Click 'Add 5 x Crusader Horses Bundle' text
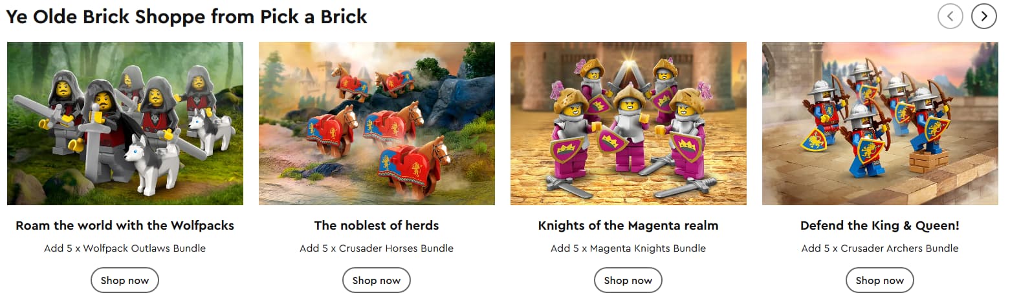Screen dimensions: 1010x302 tap(377, 248)
